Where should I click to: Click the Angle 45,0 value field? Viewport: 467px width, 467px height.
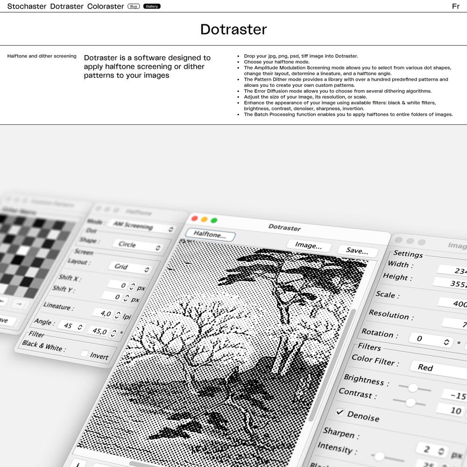[x=99, y=331]
